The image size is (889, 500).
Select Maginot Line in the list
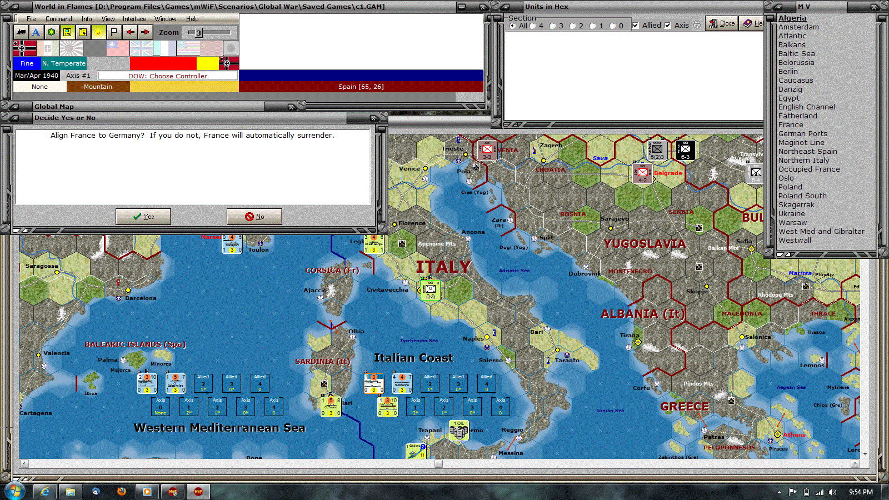[x=801, y=142]
